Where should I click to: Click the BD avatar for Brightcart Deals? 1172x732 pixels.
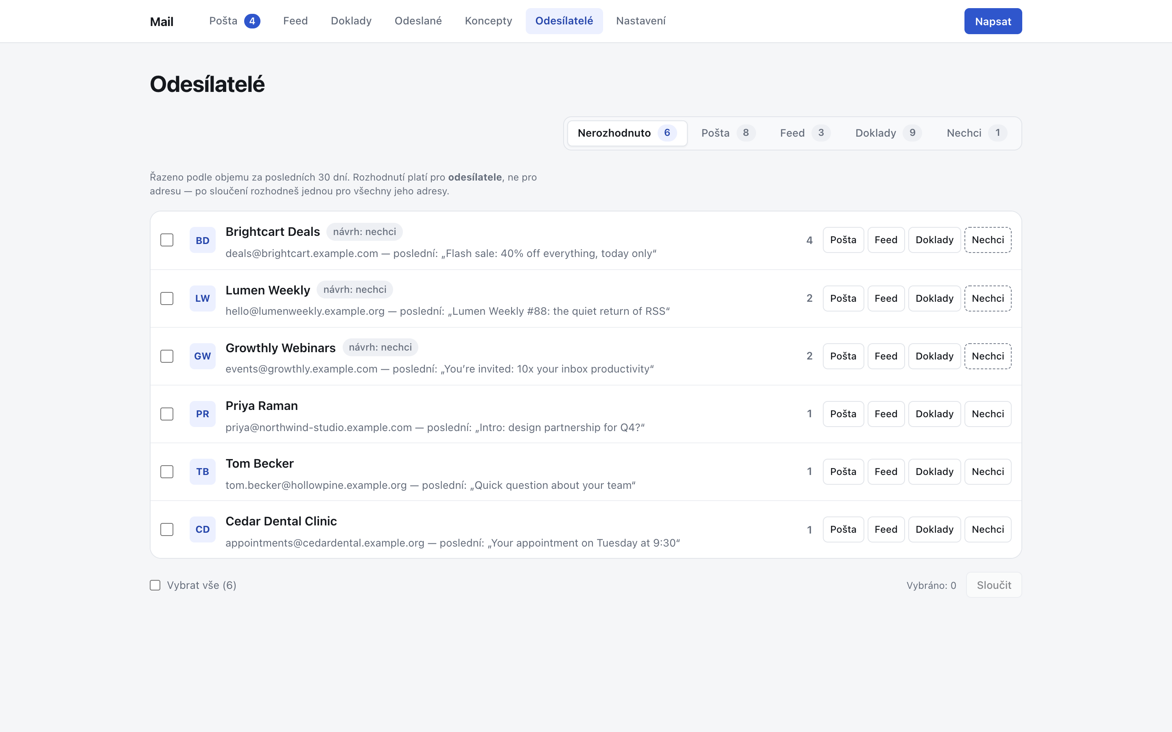202,240
